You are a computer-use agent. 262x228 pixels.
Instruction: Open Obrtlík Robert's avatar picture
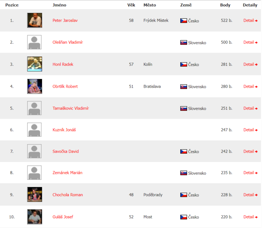(35, 86)
